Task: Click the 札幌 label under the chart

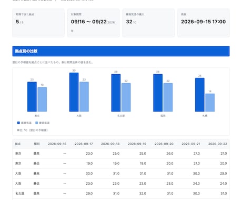Action: pyautogui.click(x=205, y=116)
